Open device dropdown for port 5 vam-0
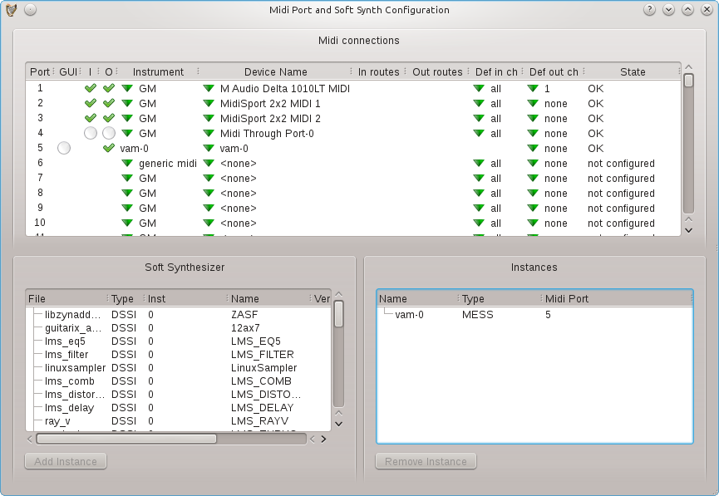Screen dimensions: 719x496 (209, 149)
